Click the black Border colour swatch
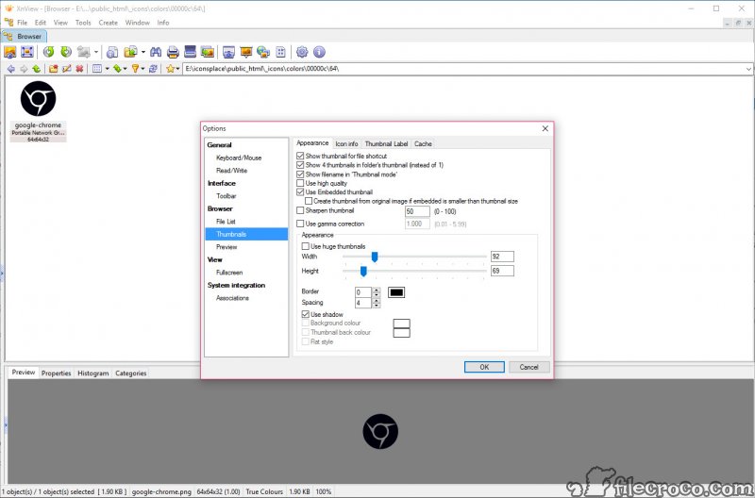This screenshot has height=498, width=755. click(x=396, y=292)
